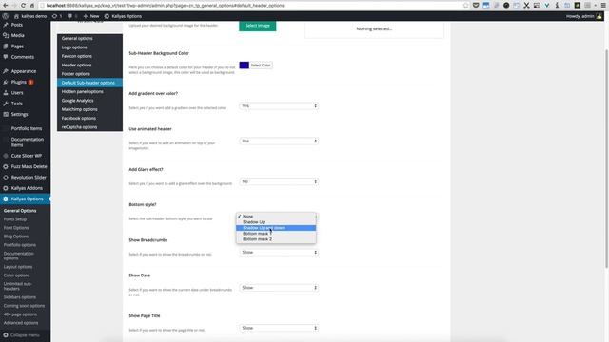Go to Blog Options submenu link
Viewport: 609px width, 342px height.
[x=16, y=237]
